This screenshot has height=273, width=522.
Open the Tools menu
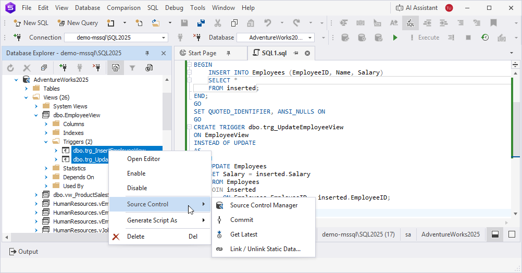[198, 8]
